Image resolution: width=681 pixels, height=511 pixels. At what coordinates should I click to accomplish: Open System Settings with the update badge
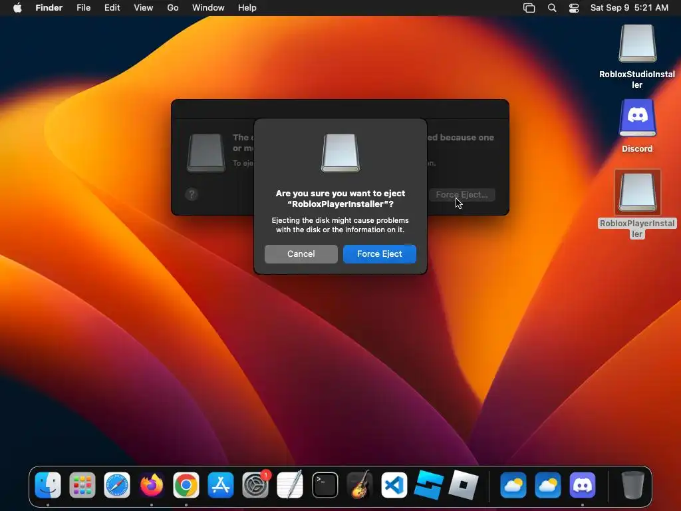(255, 485)
